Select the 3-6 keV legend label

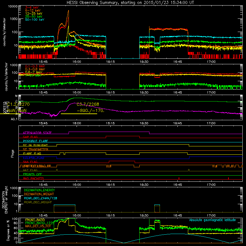tap(32, 7)
